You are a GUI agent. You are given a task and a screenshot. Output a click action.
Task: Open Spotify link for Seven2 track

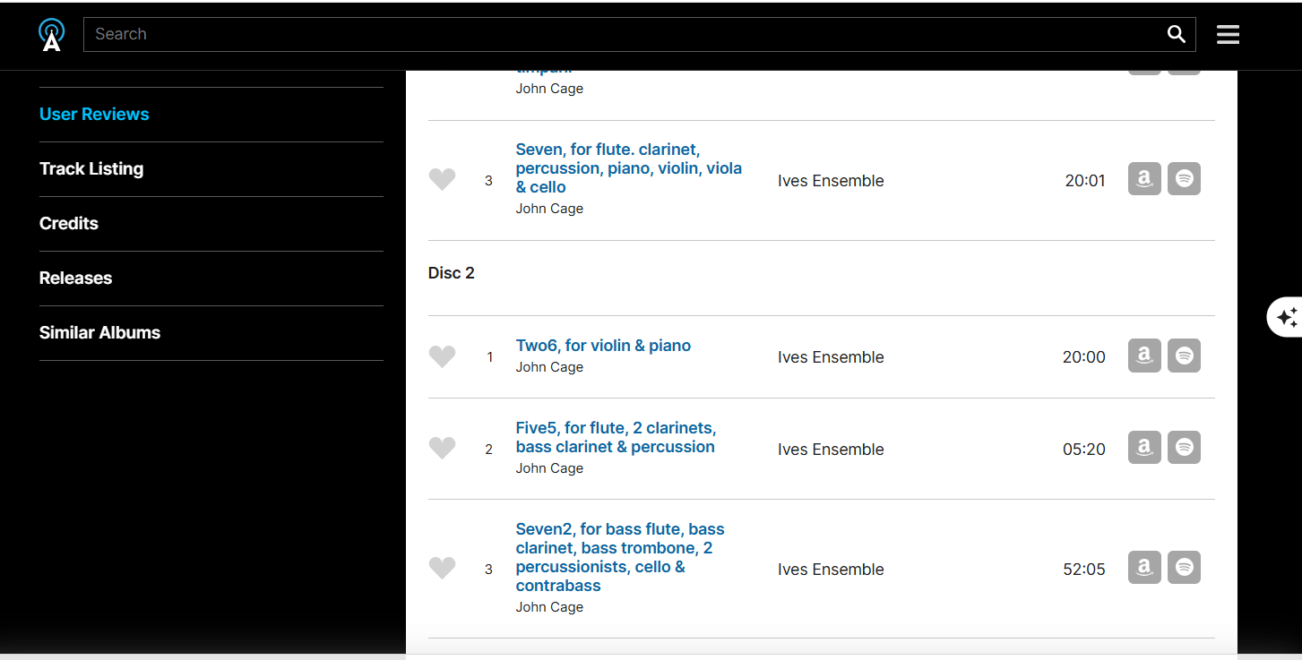pyautogui.click(x=1184, y=568)
